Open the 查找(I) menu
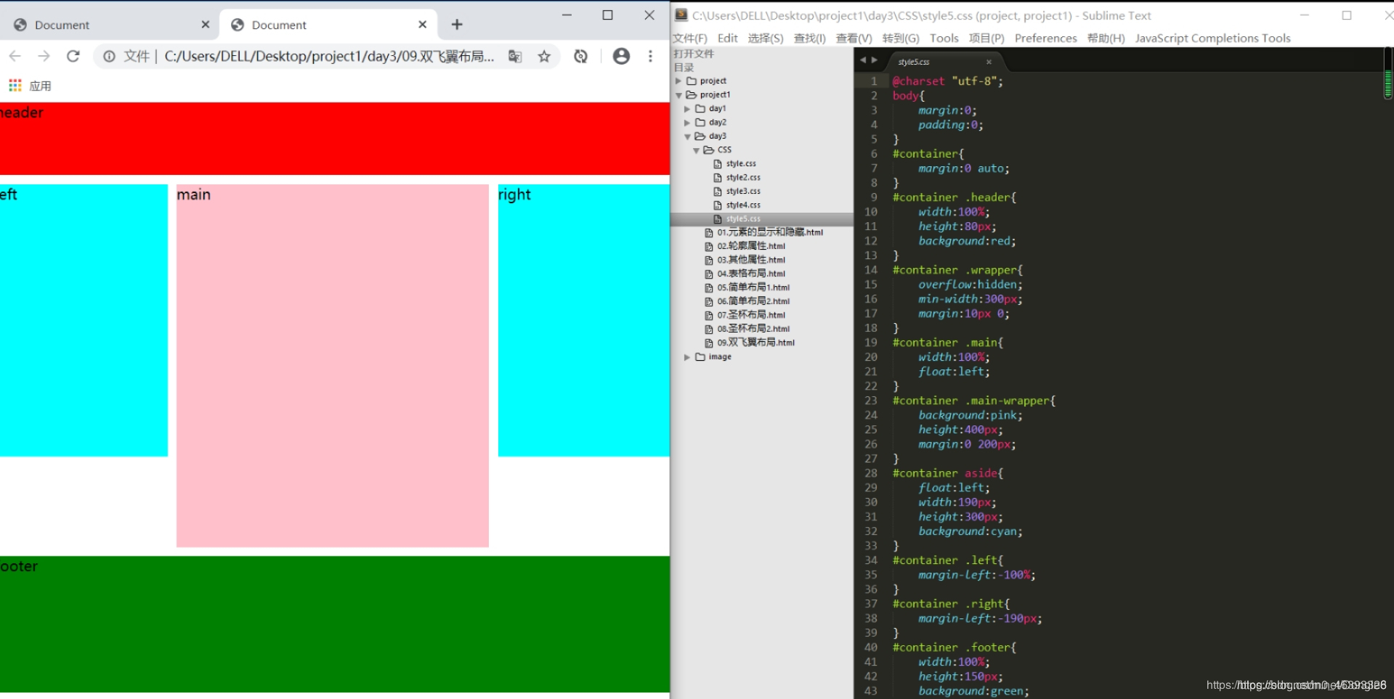 point(809,38)
